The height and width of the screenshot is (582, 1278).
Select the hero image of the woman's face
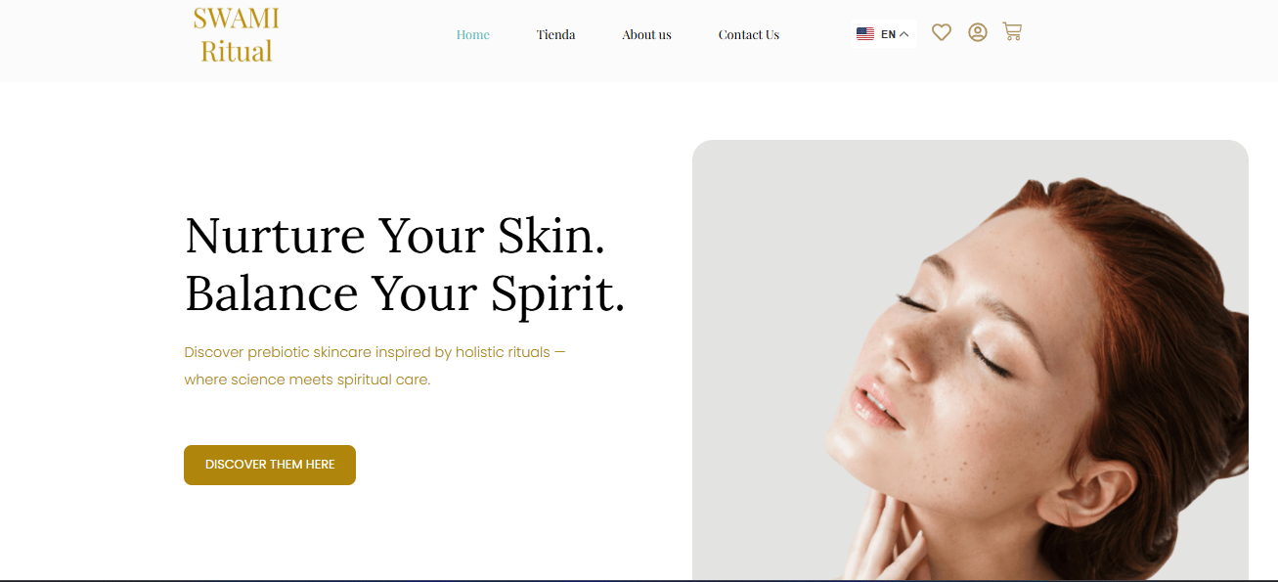point(970,361)
